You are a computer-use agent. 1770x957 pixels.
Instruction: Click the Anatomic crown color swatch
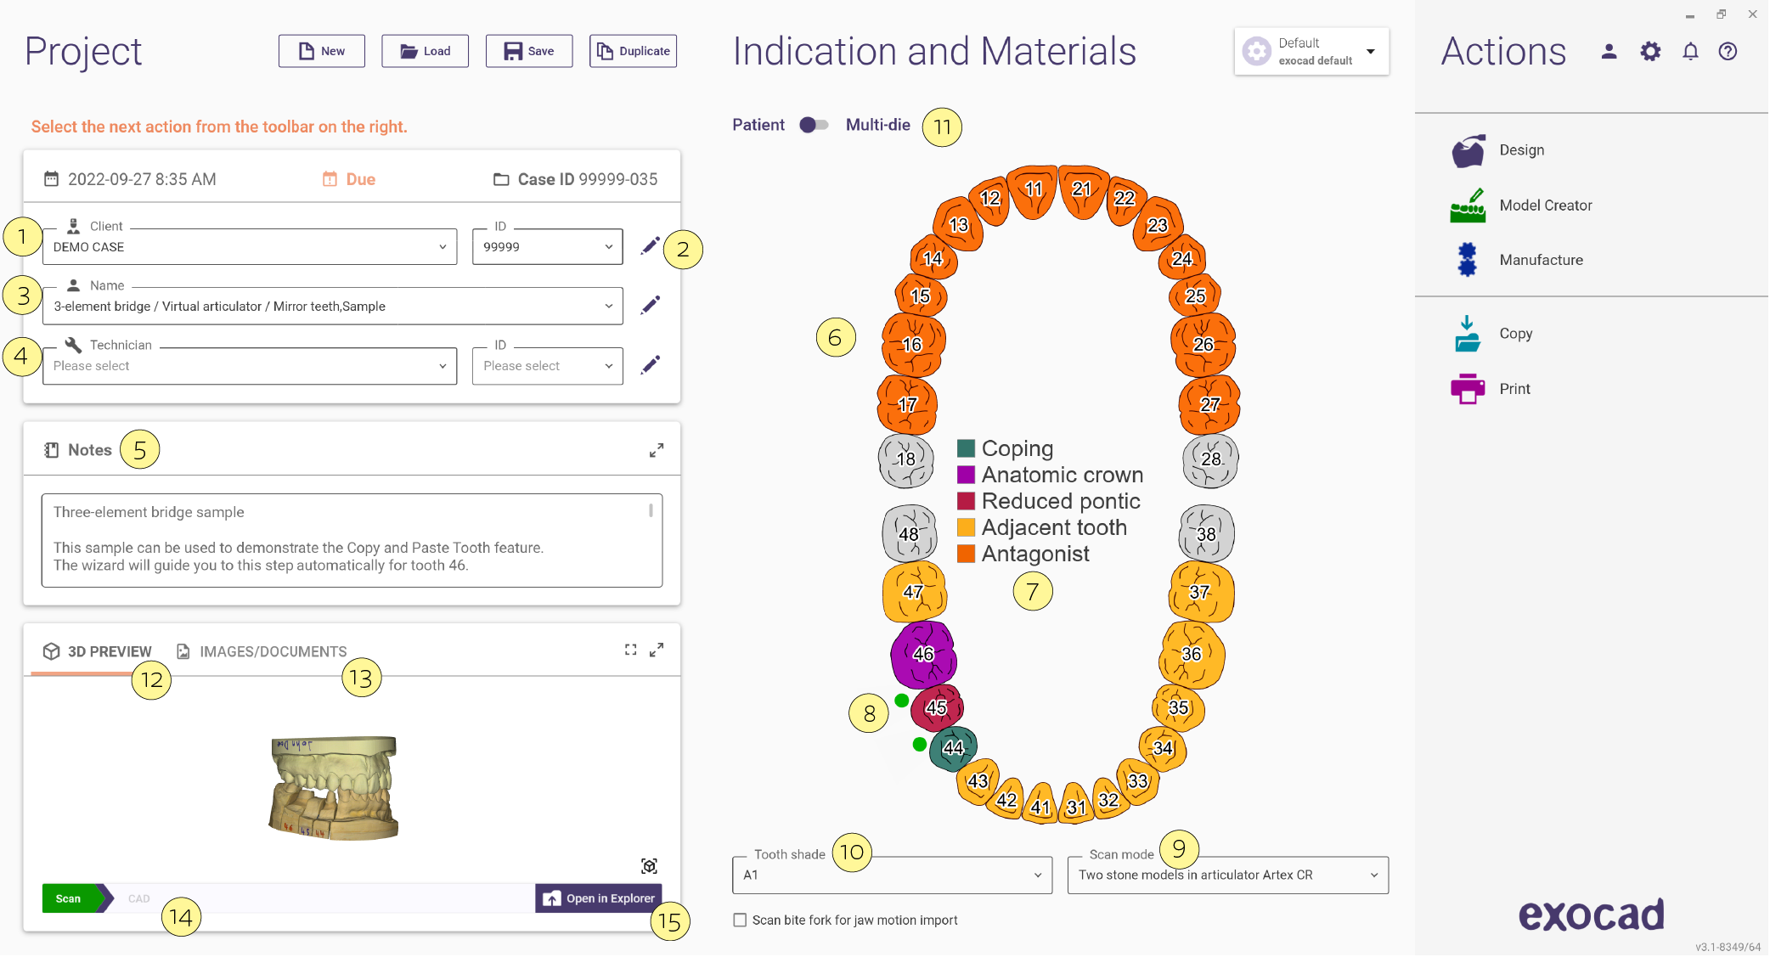coord(966,475)
